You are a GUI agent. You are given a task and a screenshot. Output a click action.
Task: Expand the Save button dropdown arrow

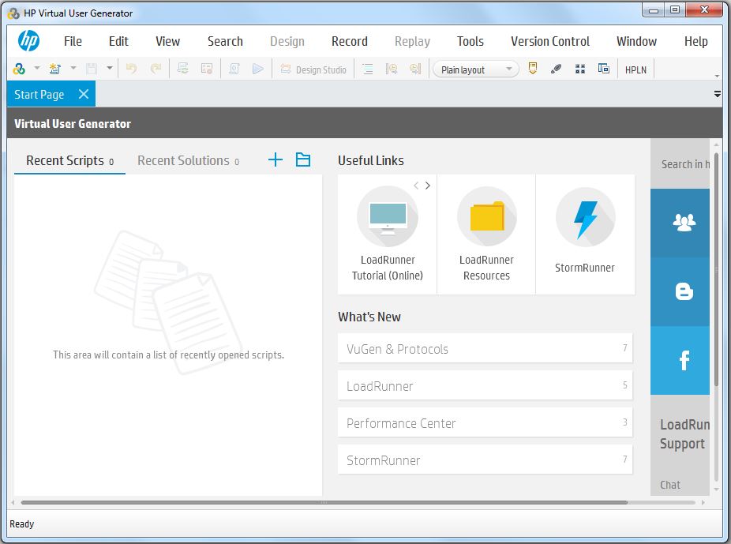tap(110, 69)
